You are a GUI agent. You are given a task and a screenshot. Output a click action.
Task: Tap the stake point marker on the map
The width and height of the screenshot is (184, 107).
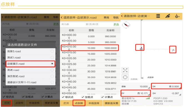pos(141,49)
